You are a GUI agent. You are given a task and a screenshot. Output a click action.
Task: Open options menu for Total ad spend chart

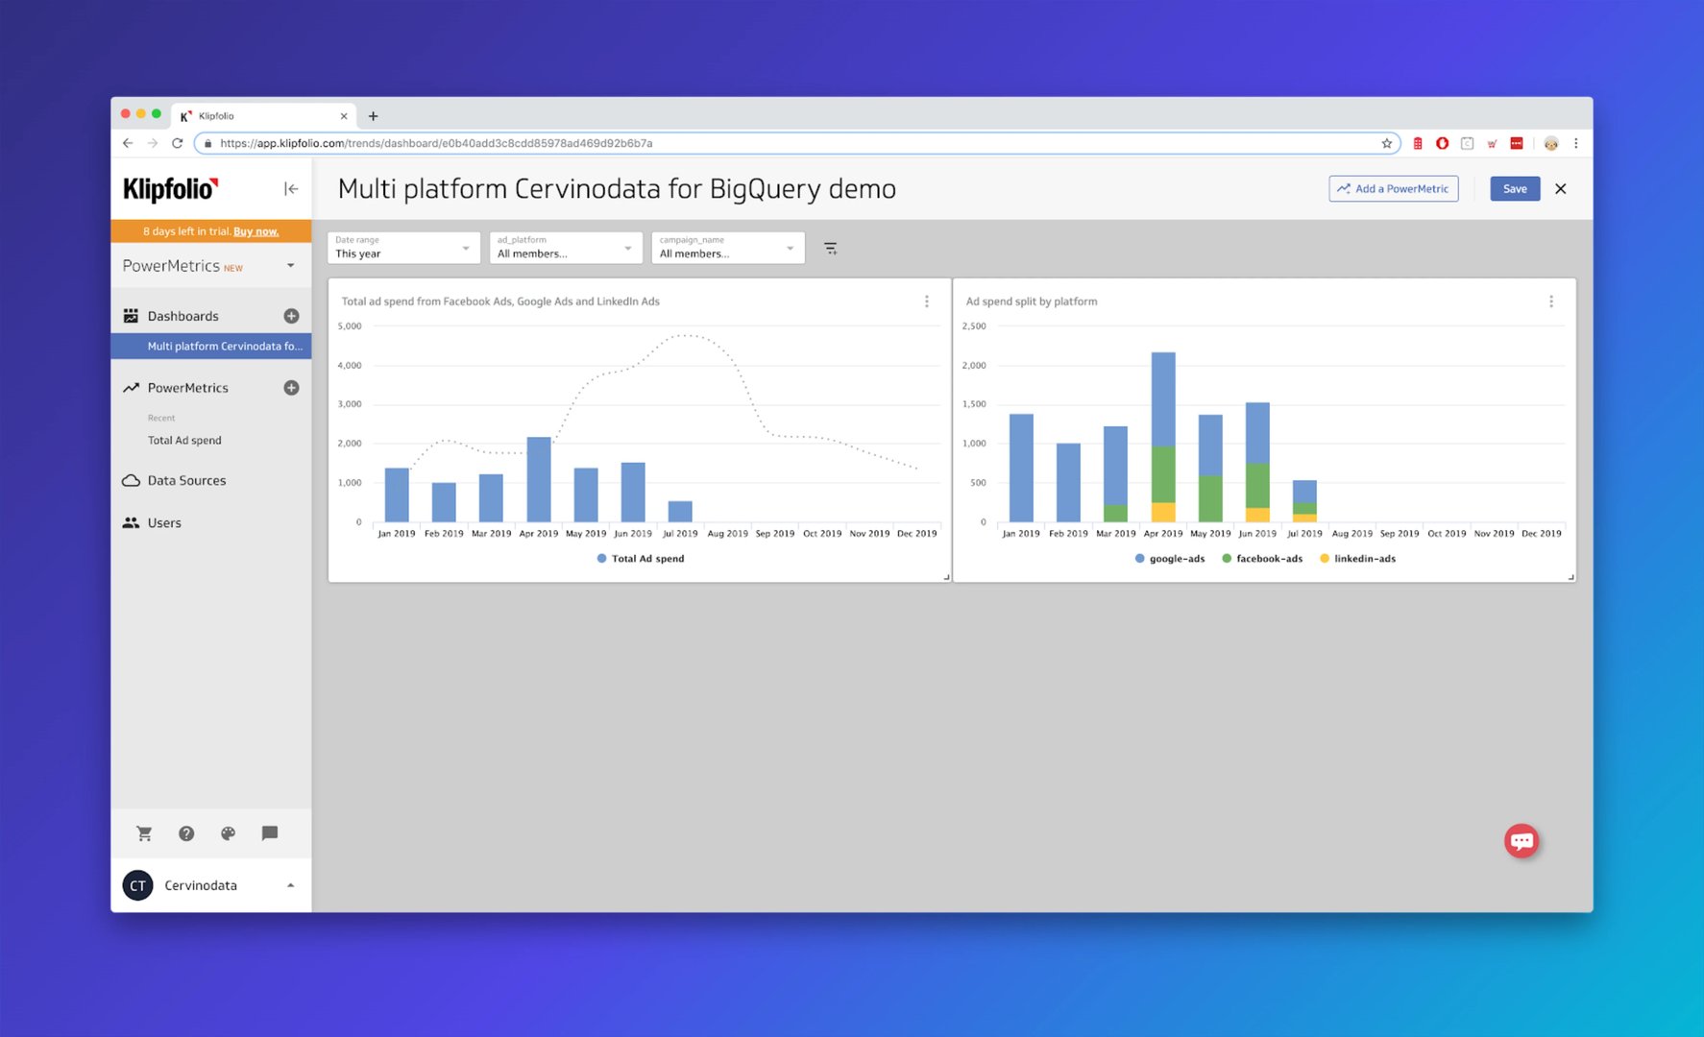tap(927, 301)
